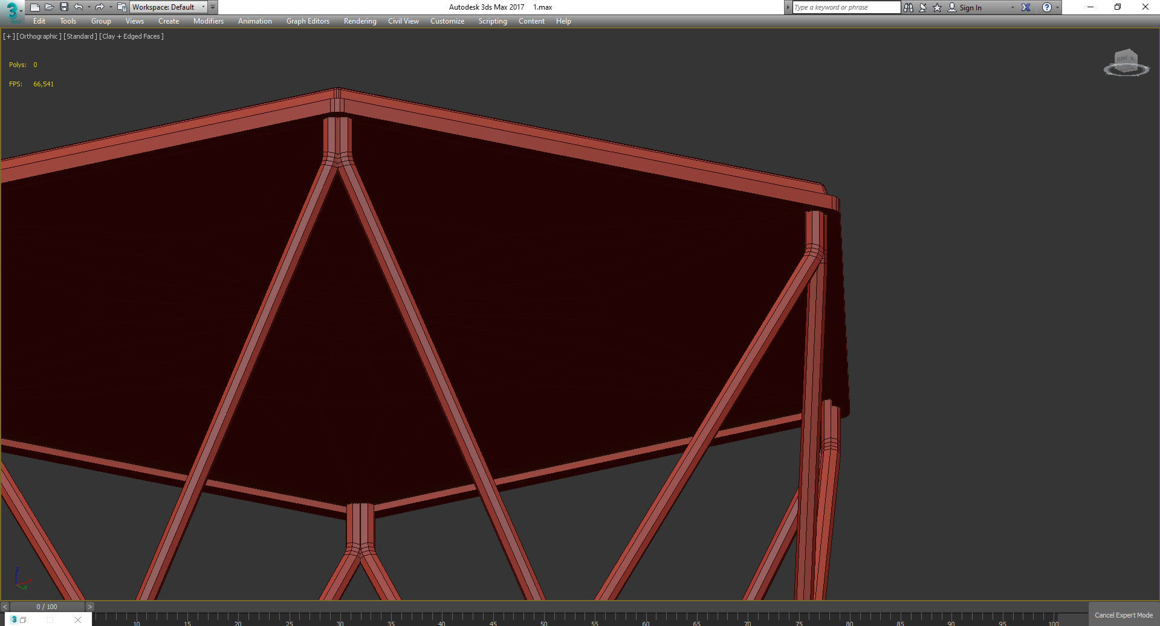Image resolution: width=1160 pixels, height=626 pixels.
Task: Close the floating bar with X
Action: pyautogui.click(x=78, y=619)
